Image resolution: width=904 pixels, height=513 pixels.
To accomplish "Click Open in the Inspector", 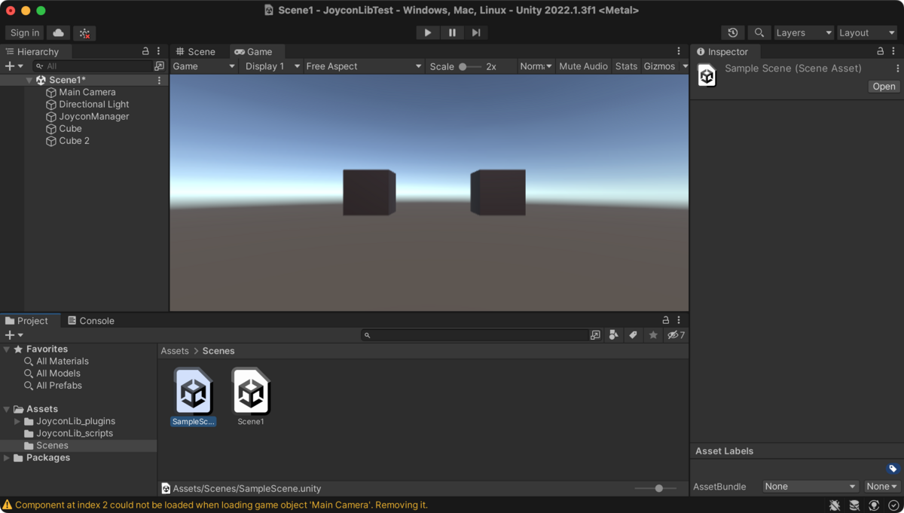I will 884,87.
